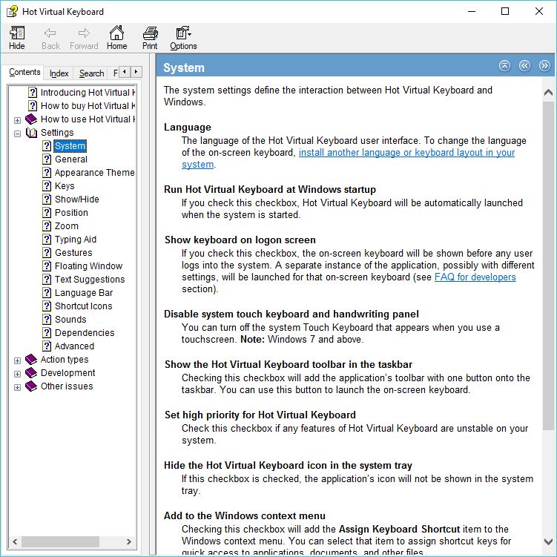
Task: Expand the Other issues tree node
Action: coord(17,387)
